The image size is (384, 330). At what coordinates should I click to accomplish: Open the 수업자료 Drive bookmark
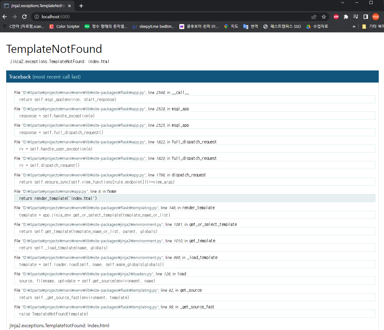(317, 27)
